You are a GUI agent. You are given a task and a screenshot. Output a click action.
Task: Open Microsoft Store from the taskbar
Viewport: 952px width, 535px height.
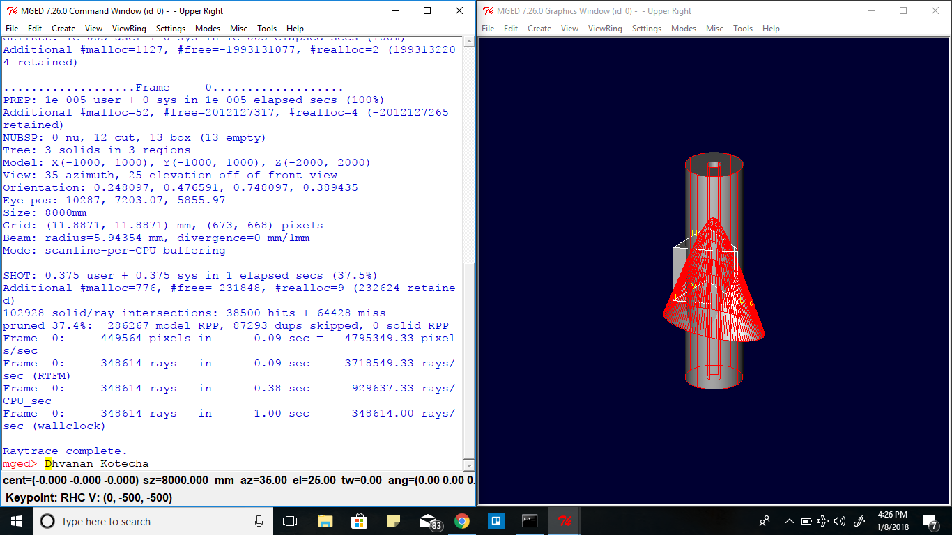tap(359, 521)
